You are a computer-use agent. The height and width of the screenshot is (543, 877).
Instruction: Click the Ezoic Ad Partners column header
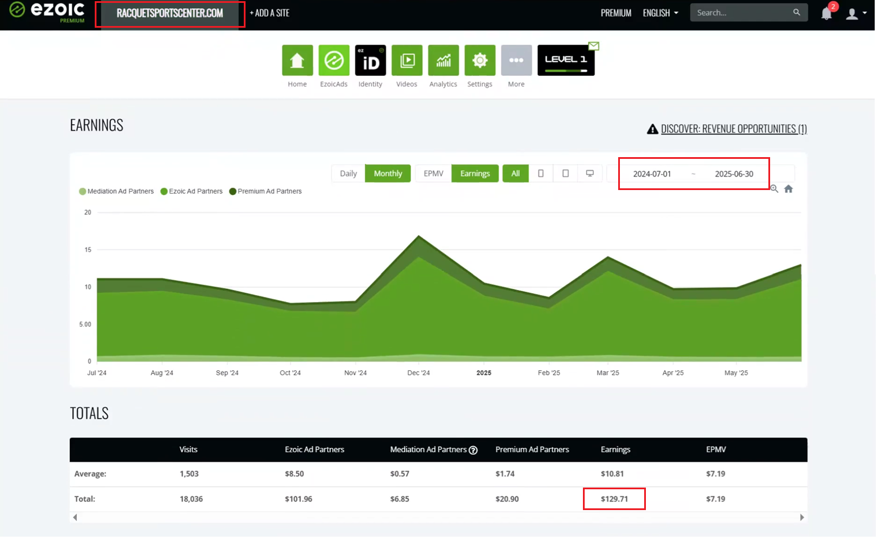click(314, 449)
